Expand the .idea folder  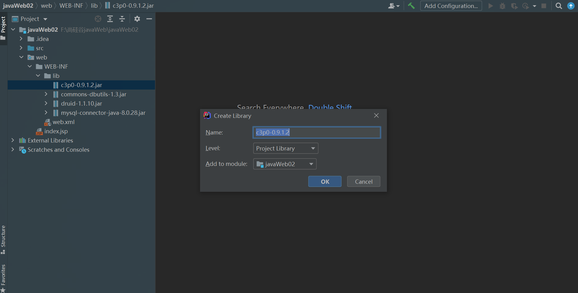21,39
